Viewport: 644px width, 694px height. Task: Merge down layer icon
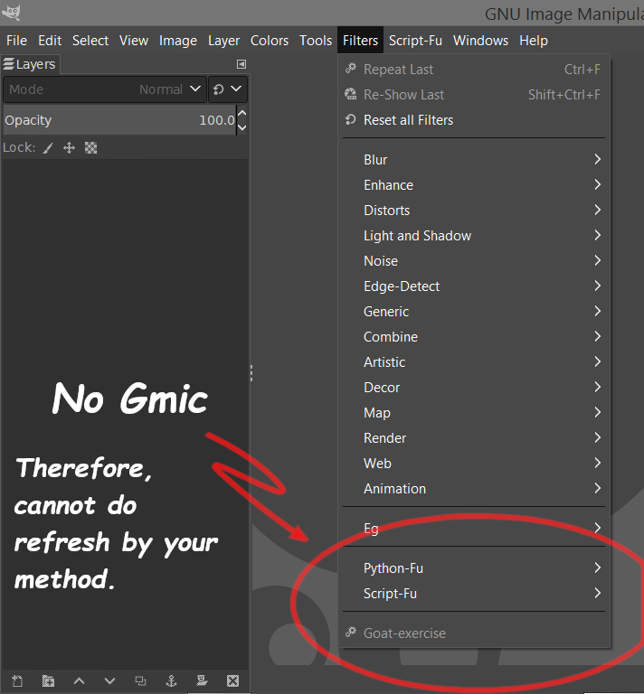pyautogui.click(x=202, y=680)
